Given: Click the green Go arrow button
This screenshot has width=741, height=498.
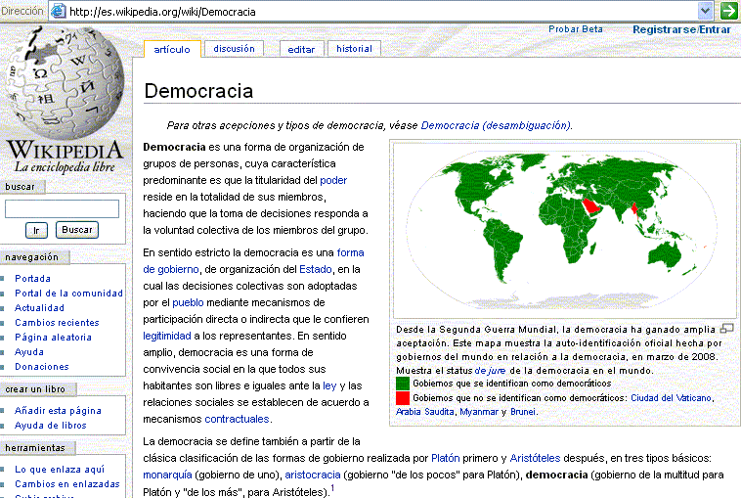Looking at the screenshot, I should (729, 11).
